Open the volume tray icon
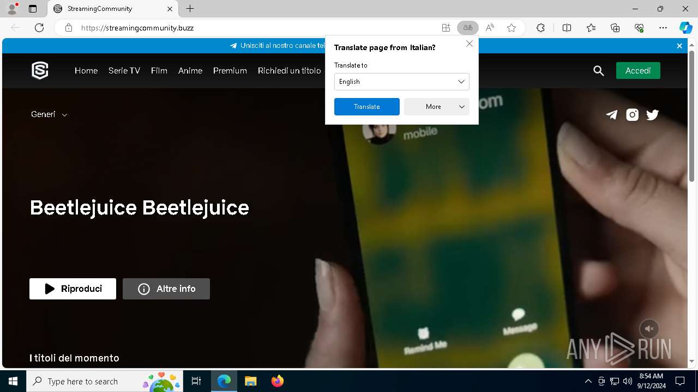 tap(627, 381)
